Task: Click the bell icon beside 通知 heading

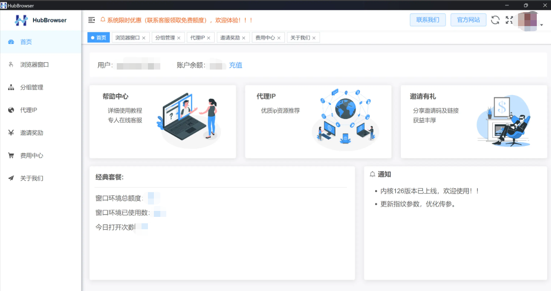Action: pos(372,174)
